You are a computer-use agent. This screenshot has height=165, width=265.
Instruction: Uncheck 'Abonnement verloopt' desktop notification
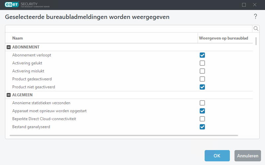pos(202,55)
